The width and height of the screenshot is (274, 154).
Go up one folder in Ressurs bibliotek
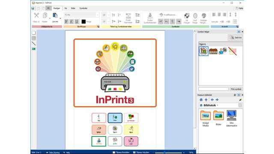(206, 100)
